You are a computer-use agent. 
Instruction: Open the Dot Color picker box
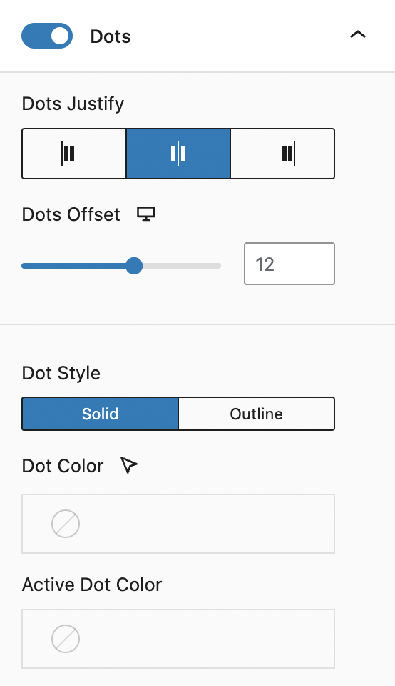click(x=178, y=524)
